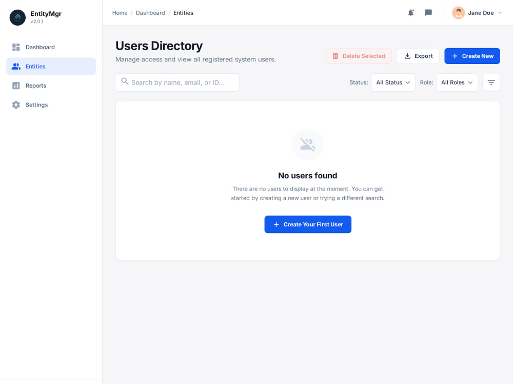Viewport: 513px width, 384px height.
Task: Click the Export button
Action: [418, 56]
